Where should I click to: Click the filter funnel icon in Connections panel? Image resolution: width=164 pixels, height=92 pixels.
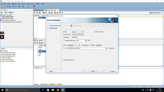point(8,13)
